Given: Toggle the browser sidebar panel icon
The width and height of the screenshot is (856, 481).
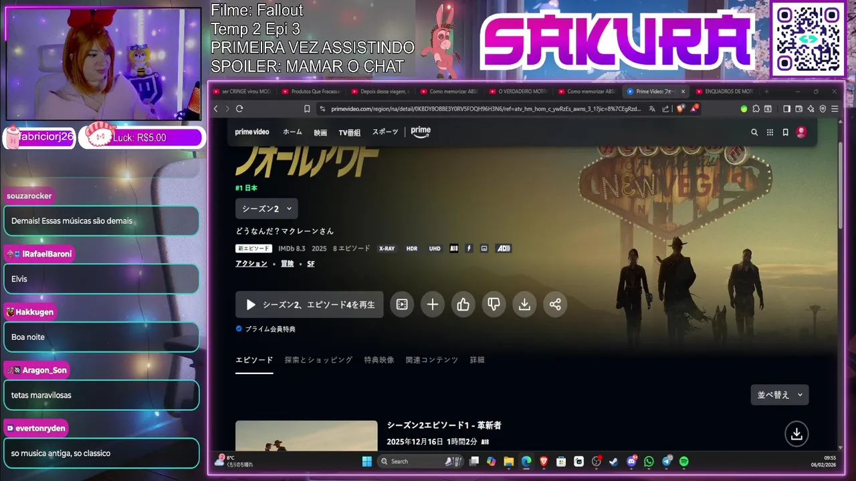Looking at the screenshot, I should (x=786, y=109).
